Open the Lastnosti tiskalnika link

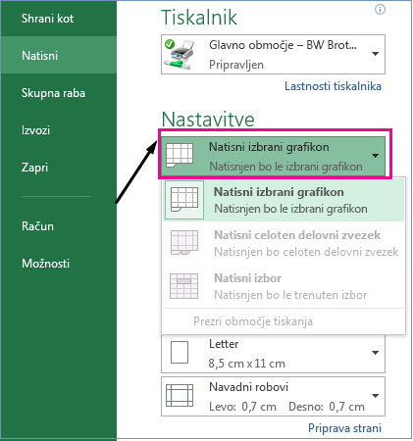[x=333, y=86]
